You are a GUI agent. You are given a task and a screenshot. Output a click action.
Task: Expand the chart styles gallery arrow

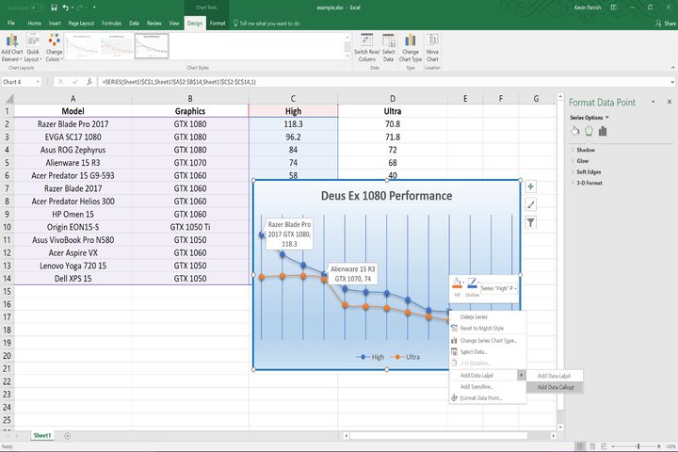[347, 56]
